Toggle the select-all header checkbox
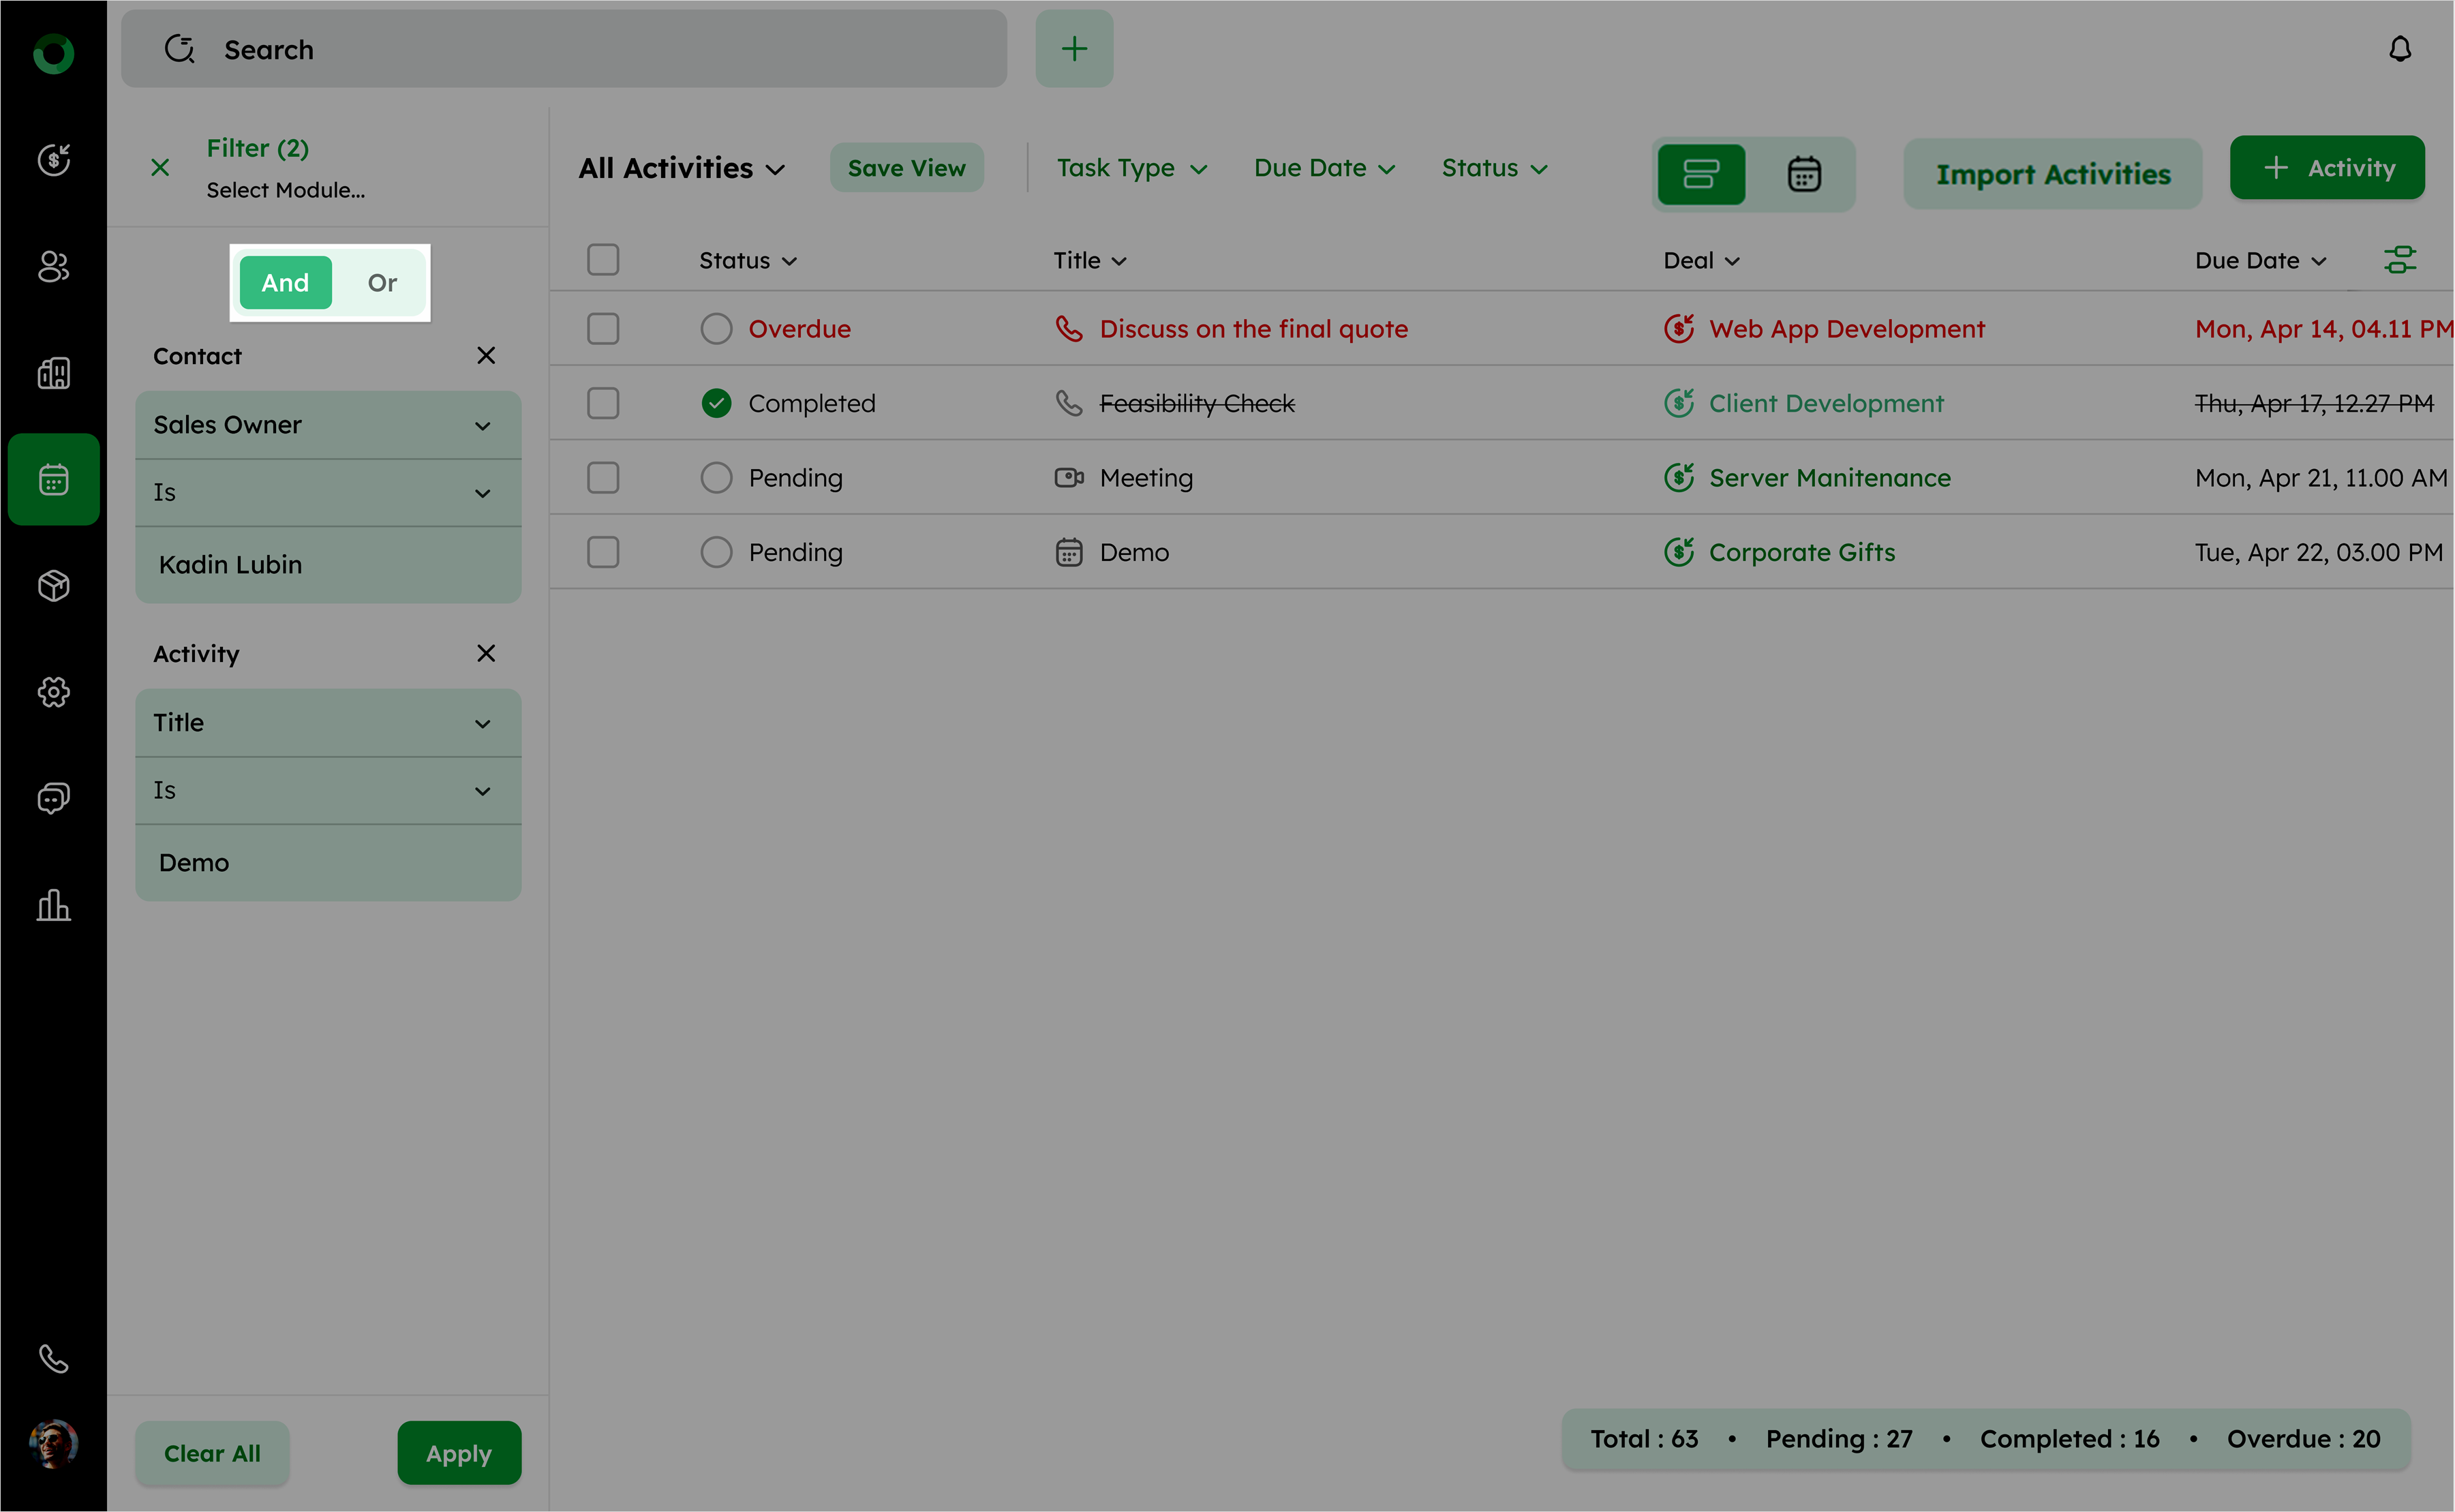 tap(603, 260)
